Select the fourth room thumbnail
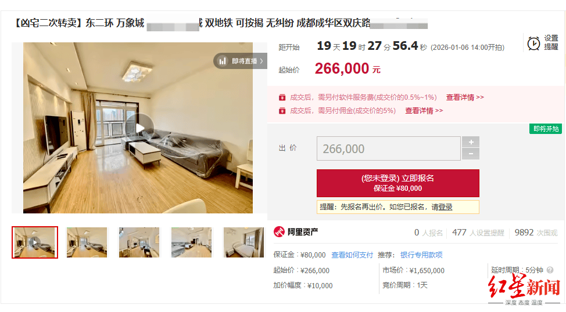 (x=191, y=242)
